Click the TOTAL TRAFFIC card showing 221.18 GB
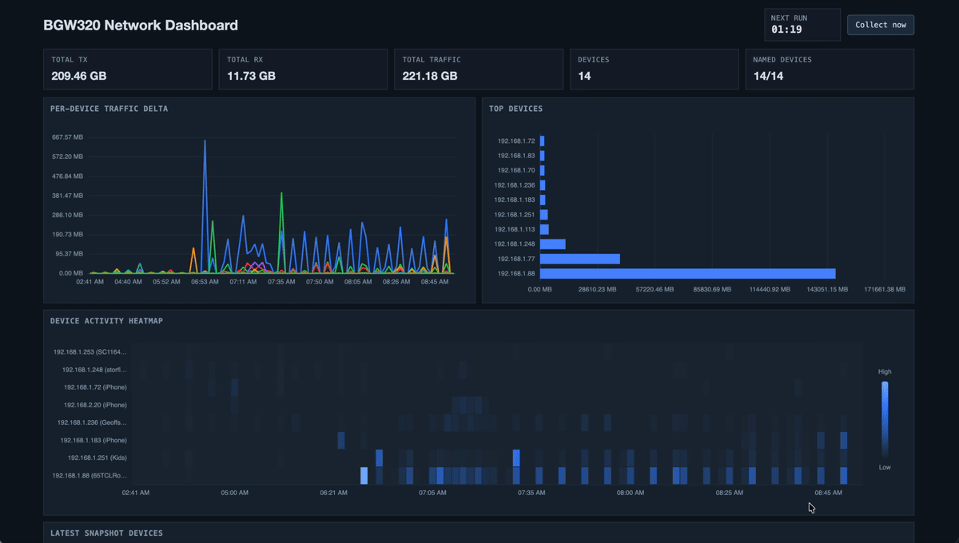Image resolution: width=959 pixels, height=543 pixels. (478, 69)
